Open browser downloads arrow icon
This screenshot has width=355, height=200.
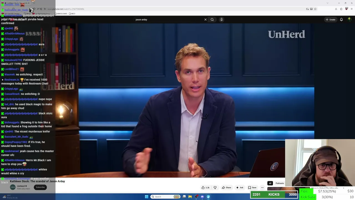pos(336,9)
